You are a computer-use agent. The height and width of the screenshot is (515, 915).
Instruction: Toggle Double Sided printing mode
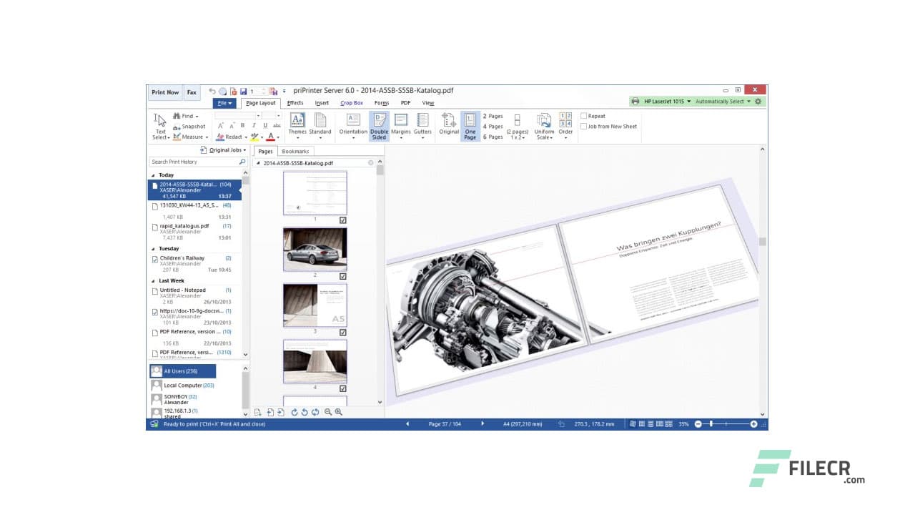379,126
